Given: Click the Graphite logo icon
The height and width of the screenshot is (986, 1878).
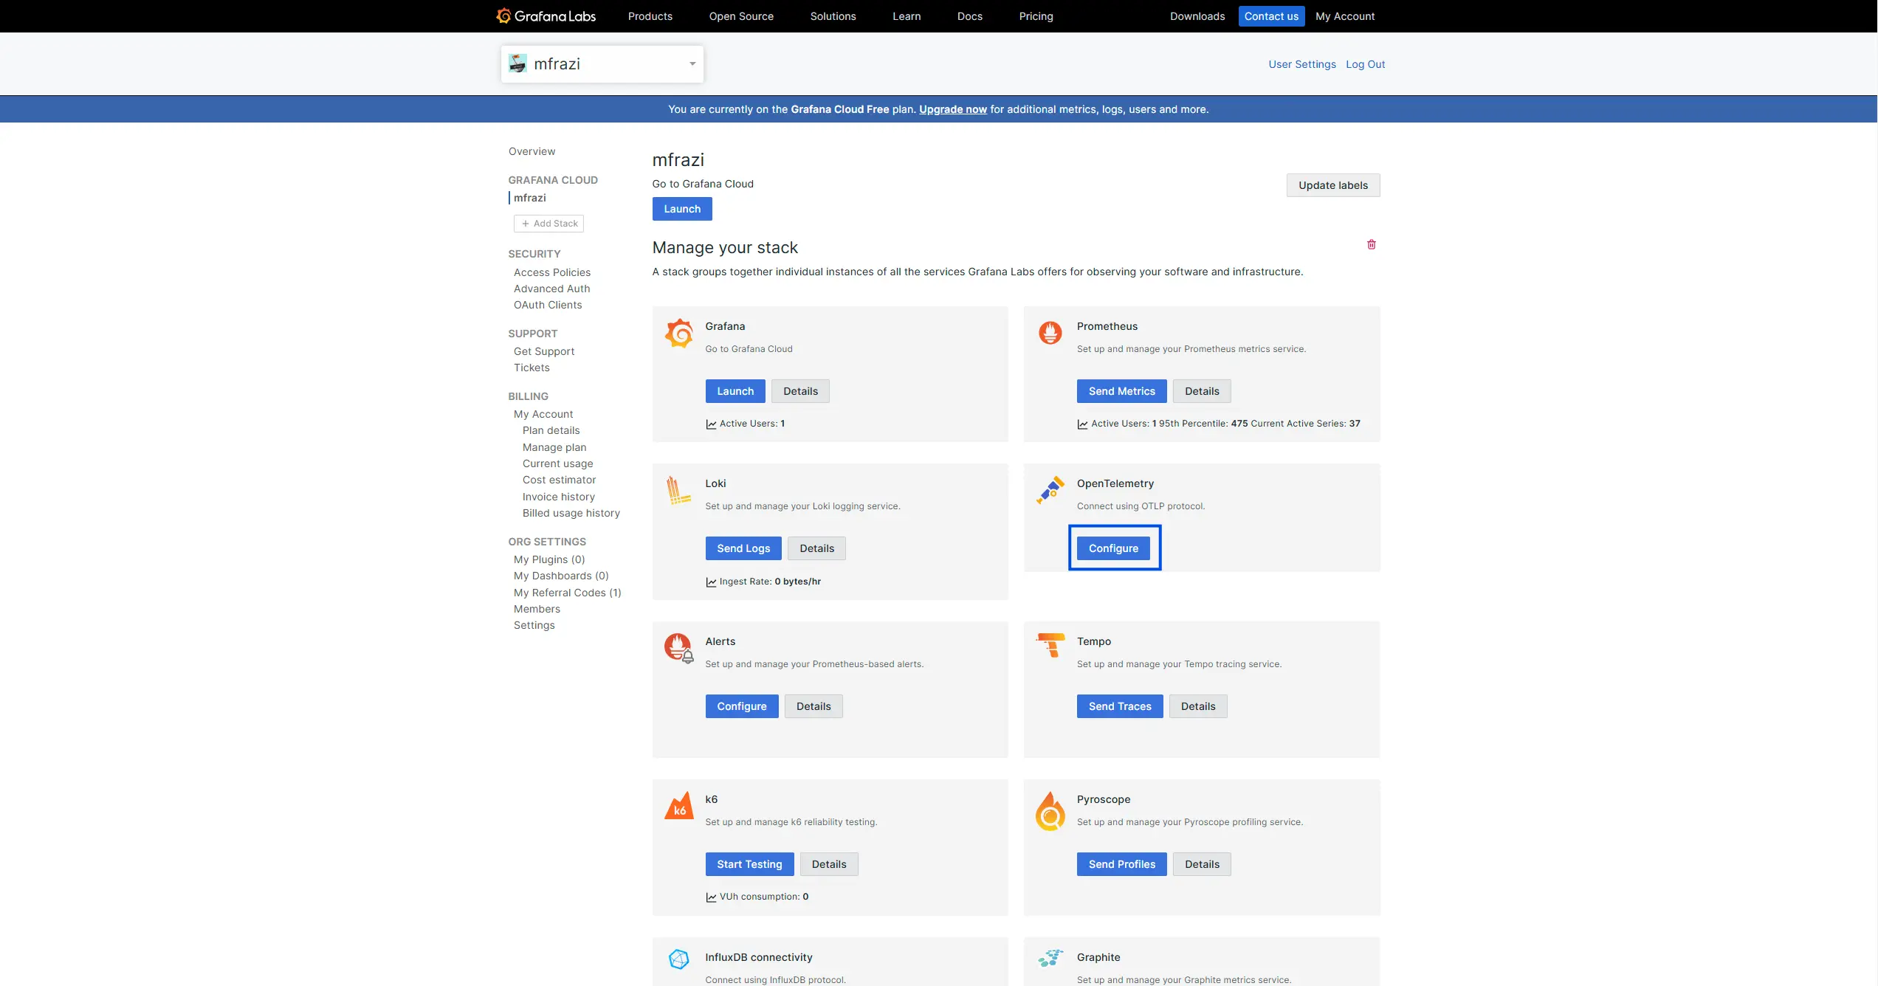Looking at the screenshot, I should pos(1050,958).
